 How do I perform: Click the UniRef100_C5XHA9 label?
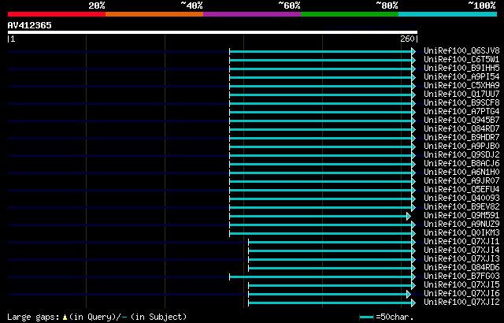pyautogui.click(x=461, y=86)
